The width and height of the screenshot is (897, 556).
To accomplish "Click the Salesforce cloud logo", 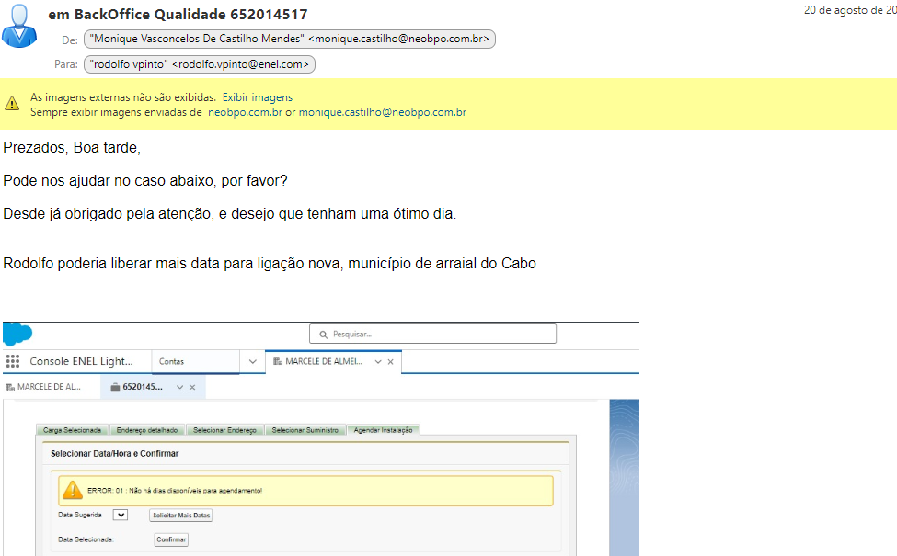I will [x=17, y=334].
